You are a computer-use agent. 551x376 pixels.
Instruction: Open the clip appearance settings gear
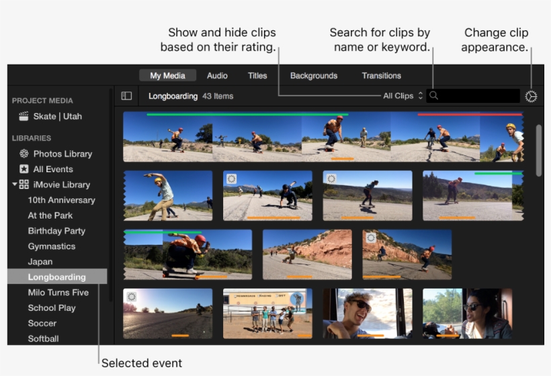[x=532, y=96]
